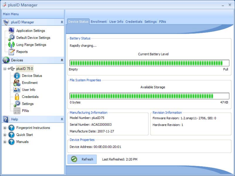Click the Available Storage progress bar
Image resolution: width=235 pixels, height=176 pixels.
point(149,96)
